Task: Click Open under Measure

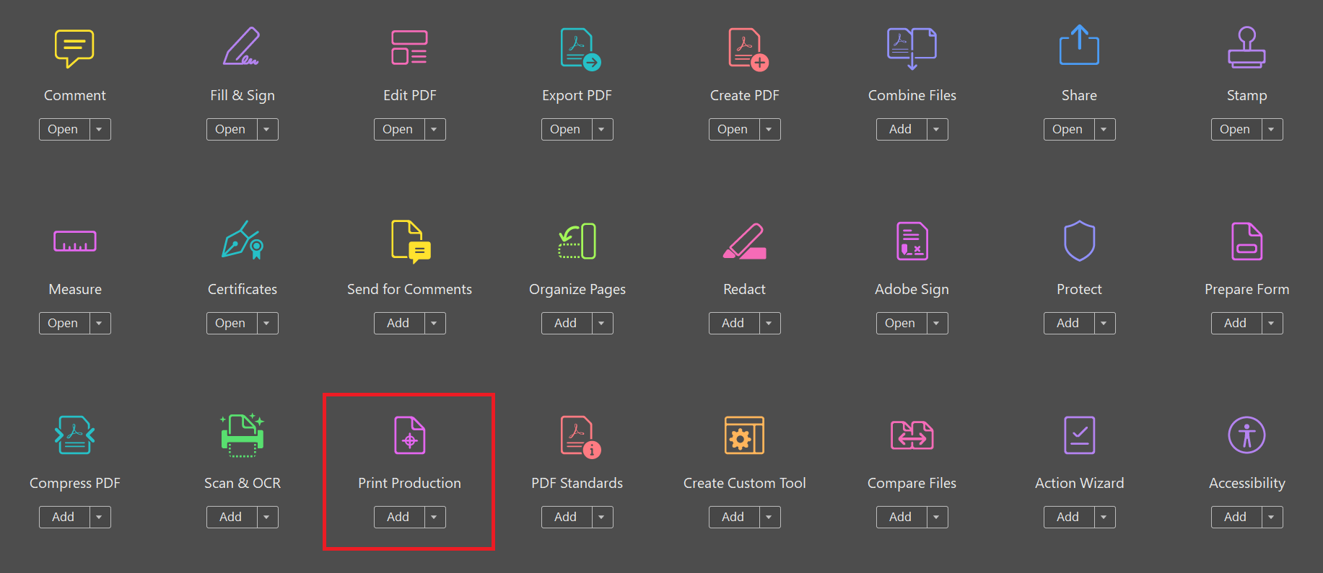Action: click(x=64, y=324)
